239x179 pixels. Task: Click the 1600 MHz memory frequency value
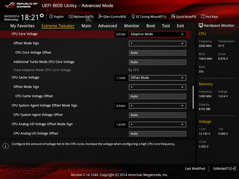click(205, 96)
